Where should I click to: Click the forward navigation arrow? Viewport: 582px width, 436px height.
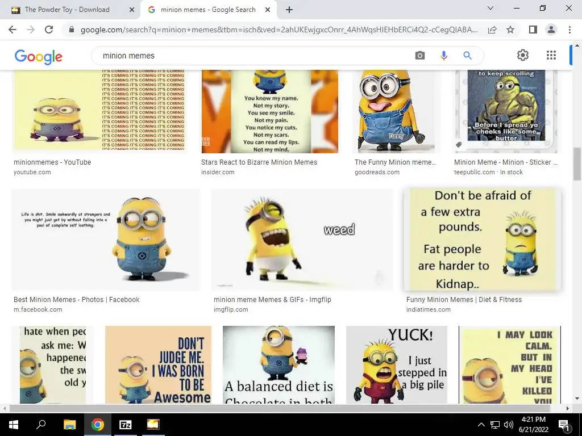[x=31, y=30]
